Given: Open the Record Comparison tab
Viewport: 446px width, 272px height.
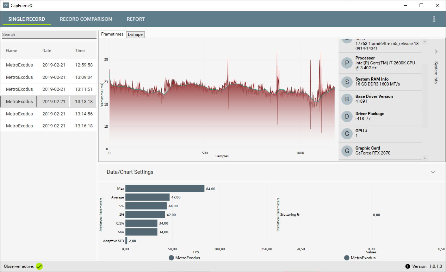Looking at the screenshot, I should coord(86,19).
